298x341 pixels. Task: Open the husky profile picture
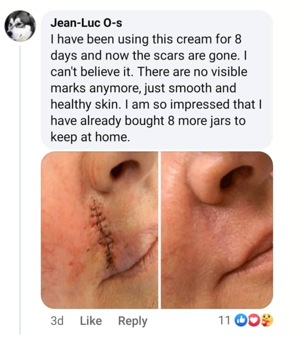point(20,26)
